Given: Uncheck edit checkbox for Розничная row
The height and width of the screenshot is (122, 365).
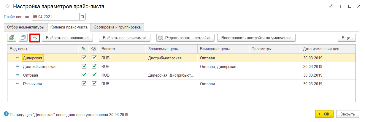Looking at the screenshot, I should pyautogui.click(x=84, y=84).
